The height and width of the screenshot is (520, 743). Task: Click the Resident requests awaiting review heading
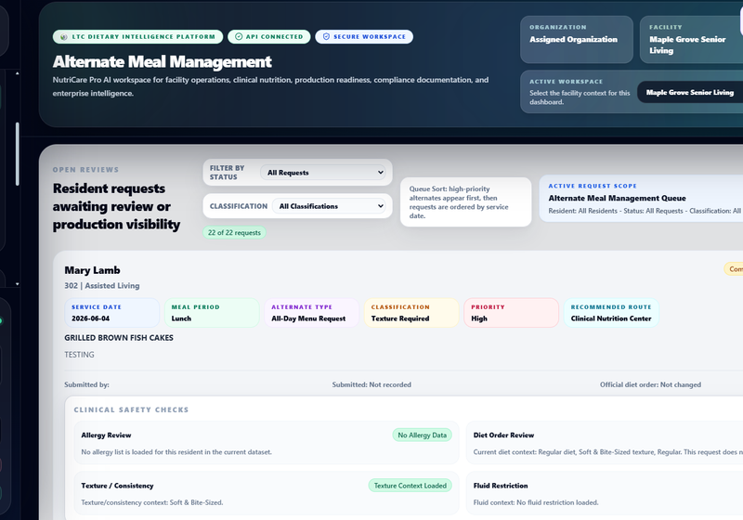pos(116,206)
